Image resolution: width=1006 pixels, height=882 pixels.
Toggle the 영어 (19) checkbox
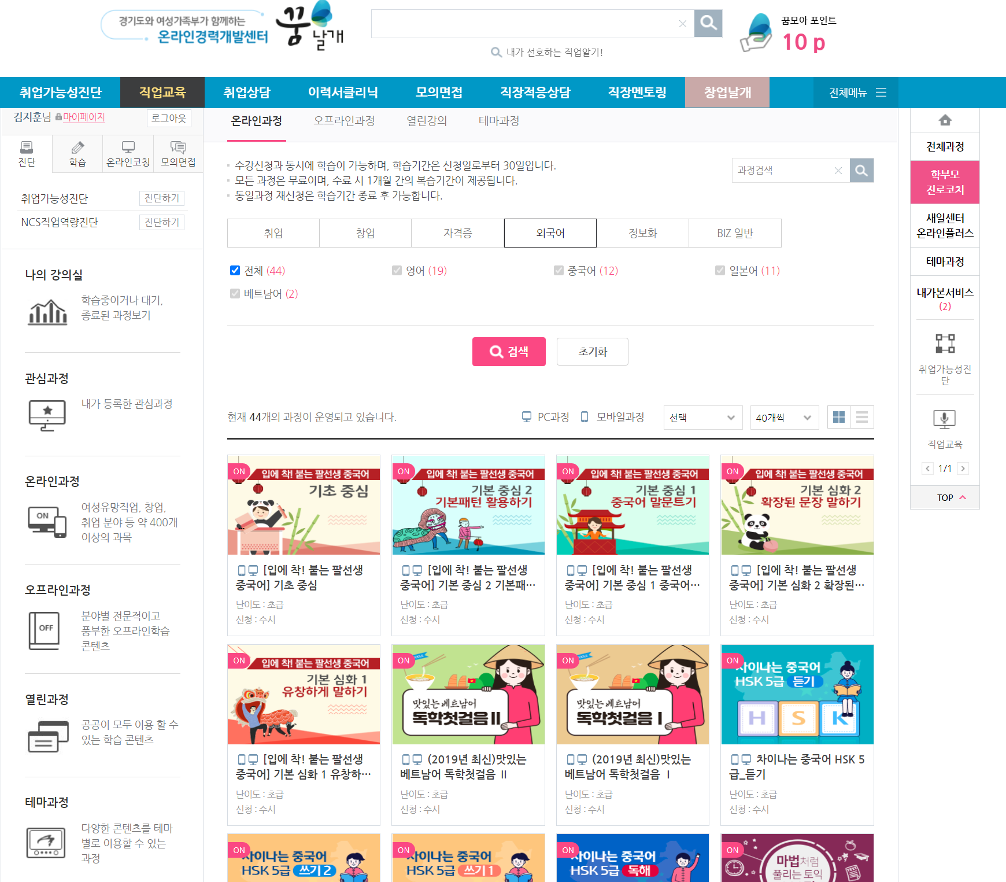coord(397,270)
